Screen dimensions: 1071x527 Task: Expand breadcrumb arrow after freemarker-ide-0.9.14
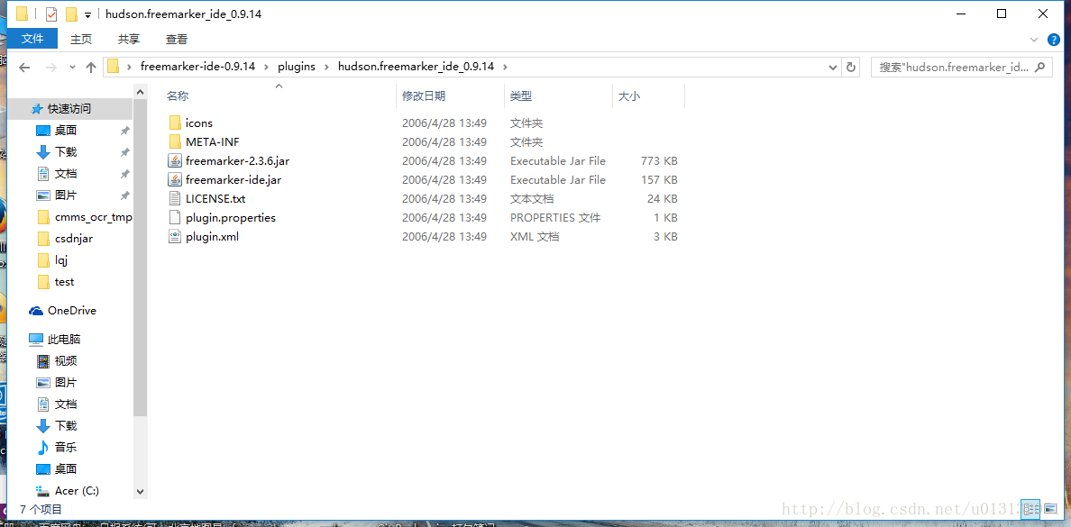click(x=266, y=67)
